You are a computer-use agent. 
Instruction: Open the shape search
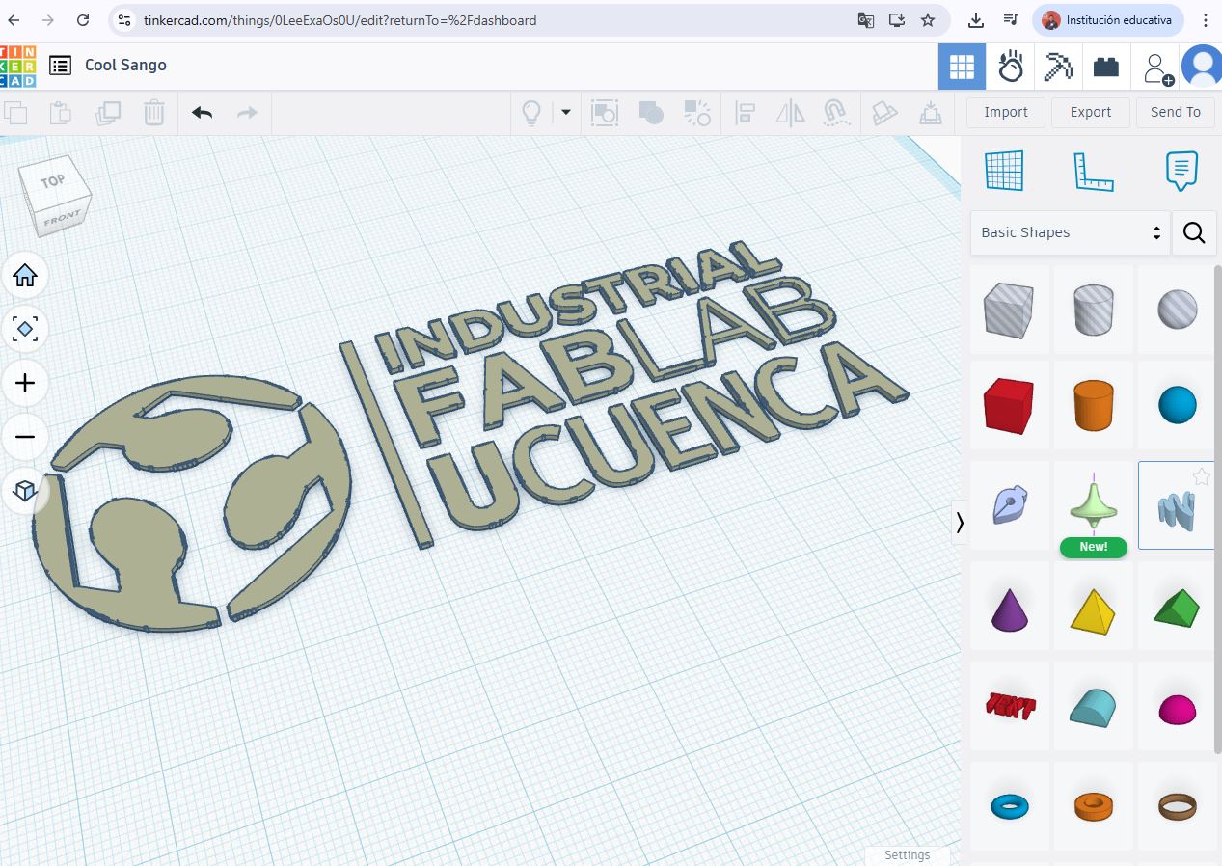[1194, 232]
